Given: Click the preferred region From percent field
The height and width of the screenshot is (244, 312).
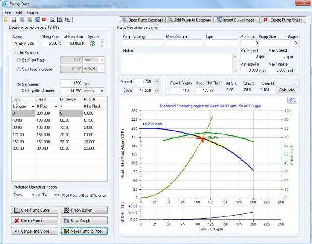Looking at the screenshot, I should point(30,195).
